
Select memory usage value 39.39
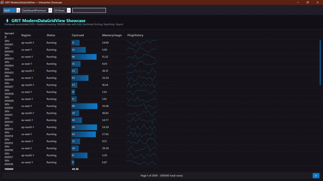coord(105,148)
